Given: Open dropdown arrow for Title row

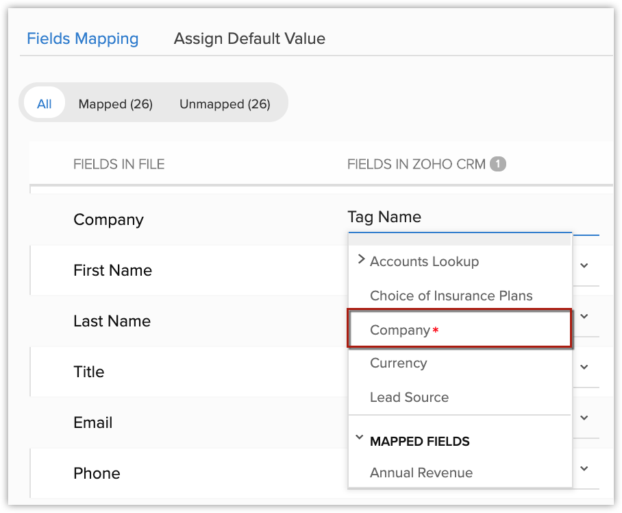Looking at the screenshot, I should tap(584, 367).
